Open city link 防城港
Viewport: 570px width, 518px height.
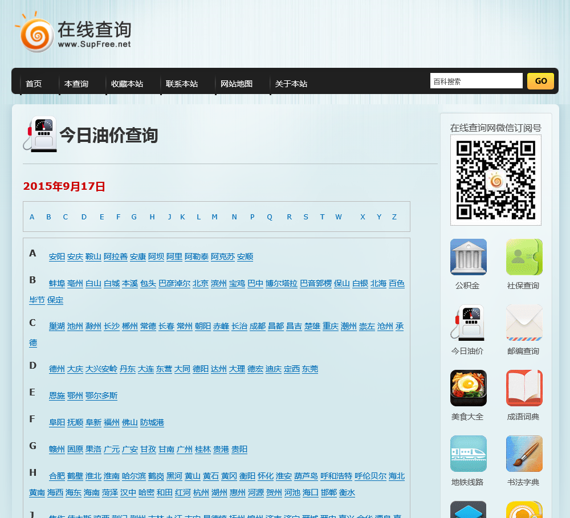coord(152,423)
